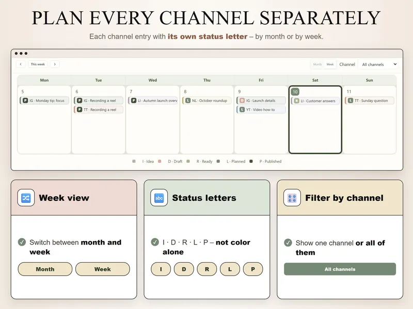
Task: Click checkmark beside Switch between month and week
Action: coord(22,242)
